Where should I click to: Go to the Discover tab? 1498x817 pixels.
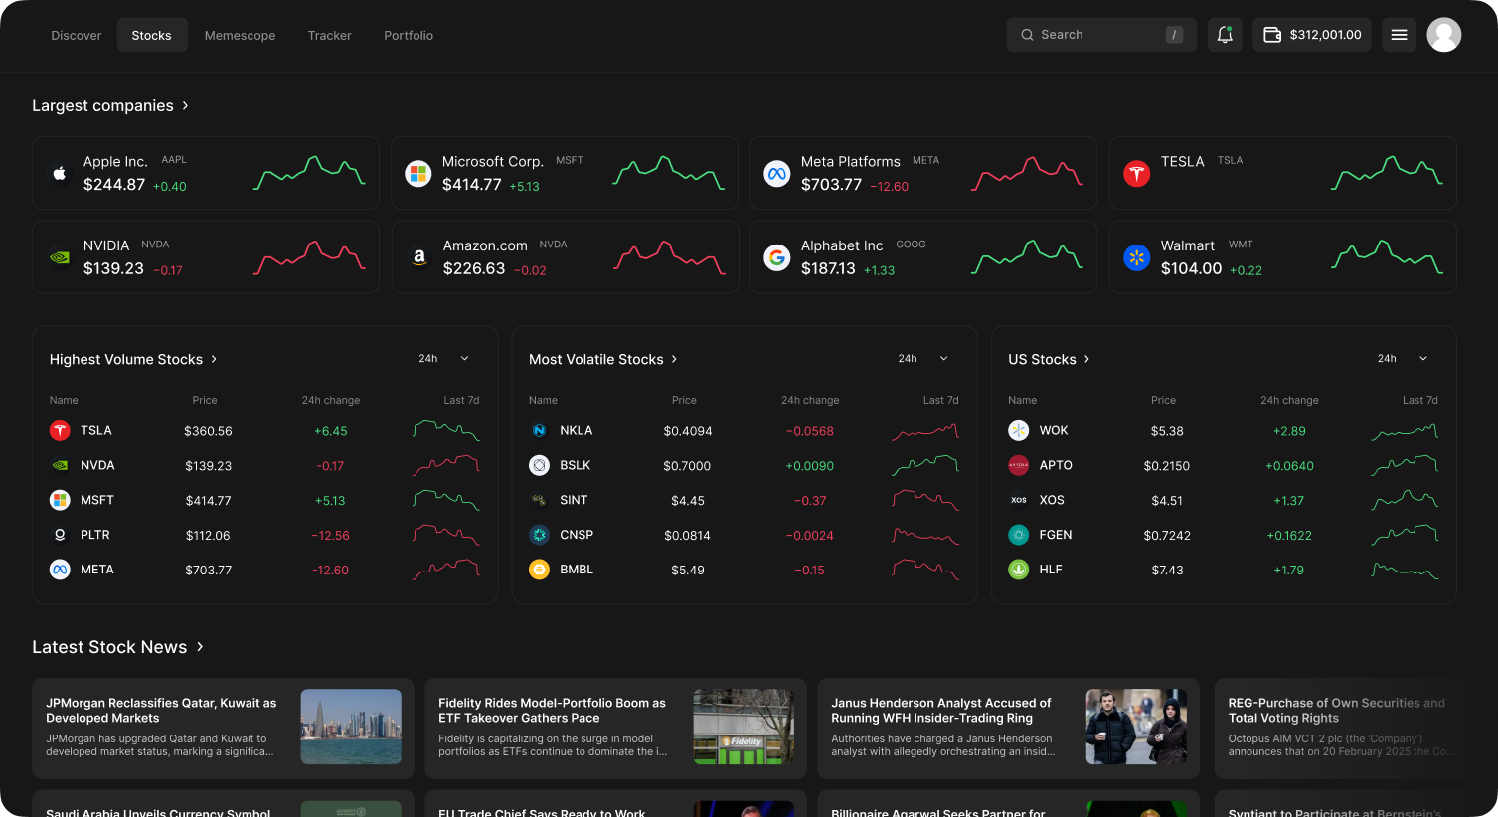[x=77, y=35]
